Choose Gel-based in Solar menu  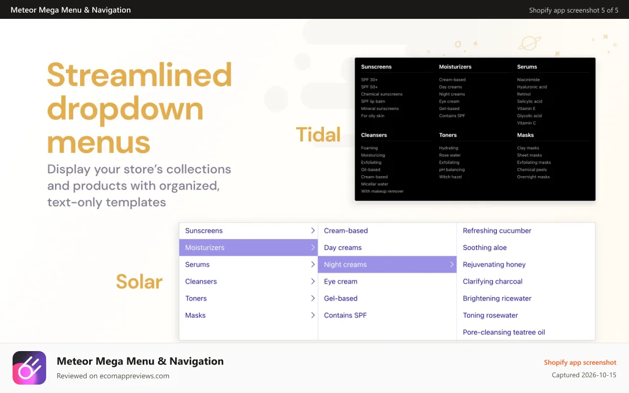(341, 298)
